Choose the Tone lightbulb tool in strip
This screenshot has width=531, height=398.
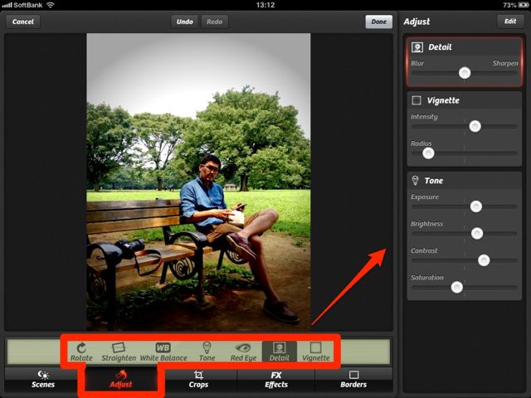click(x=207, y=352)
